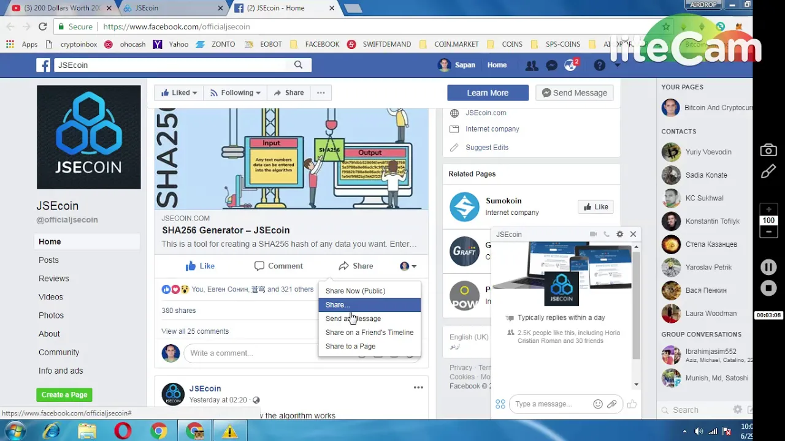This screenshot has width=785, height=441.
Task: Pause the liteCam recording
Action: [x=768, y=267]
